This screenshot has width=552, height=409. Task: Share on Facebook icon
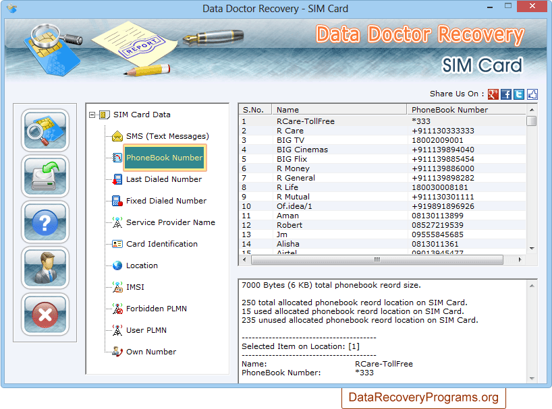[x=506, y=94]
